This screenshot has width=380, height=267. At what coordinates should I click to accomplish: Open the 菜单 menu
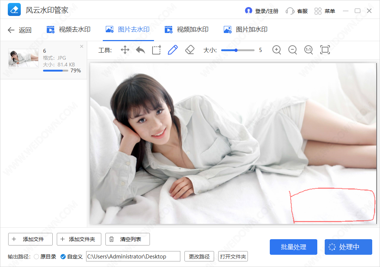click(325, 11)
